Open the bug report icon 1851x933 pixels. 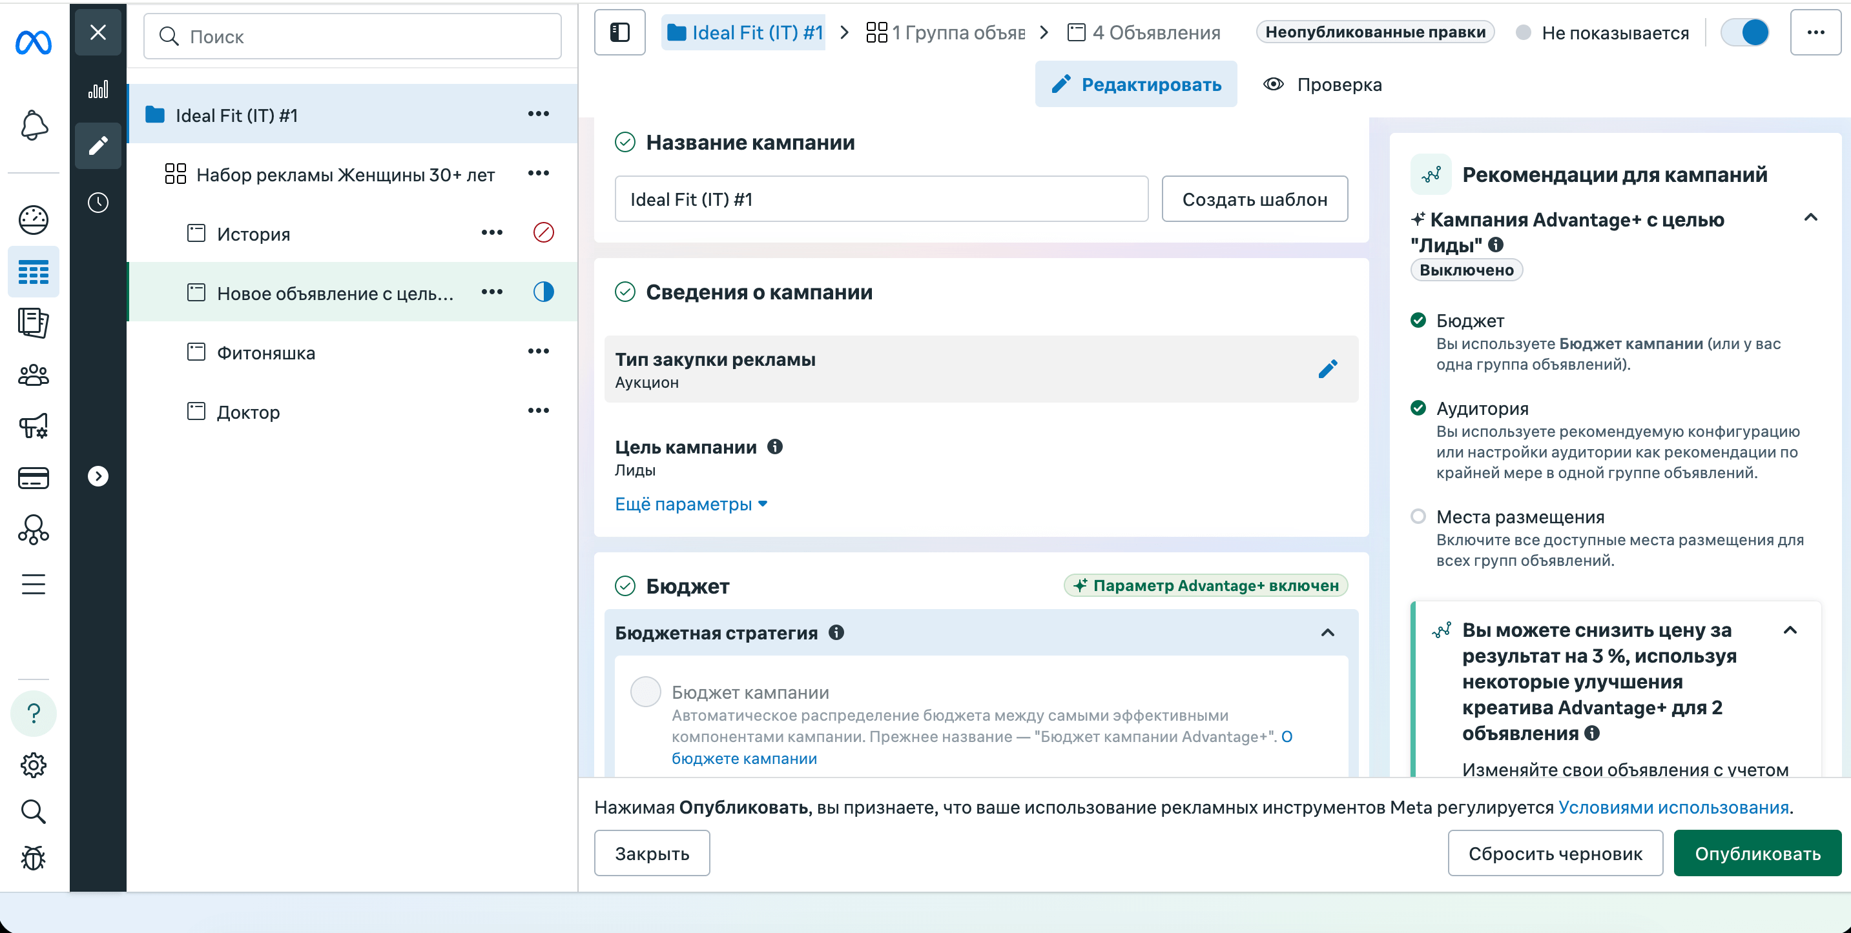pyautogui.click(x=33, y=858)
